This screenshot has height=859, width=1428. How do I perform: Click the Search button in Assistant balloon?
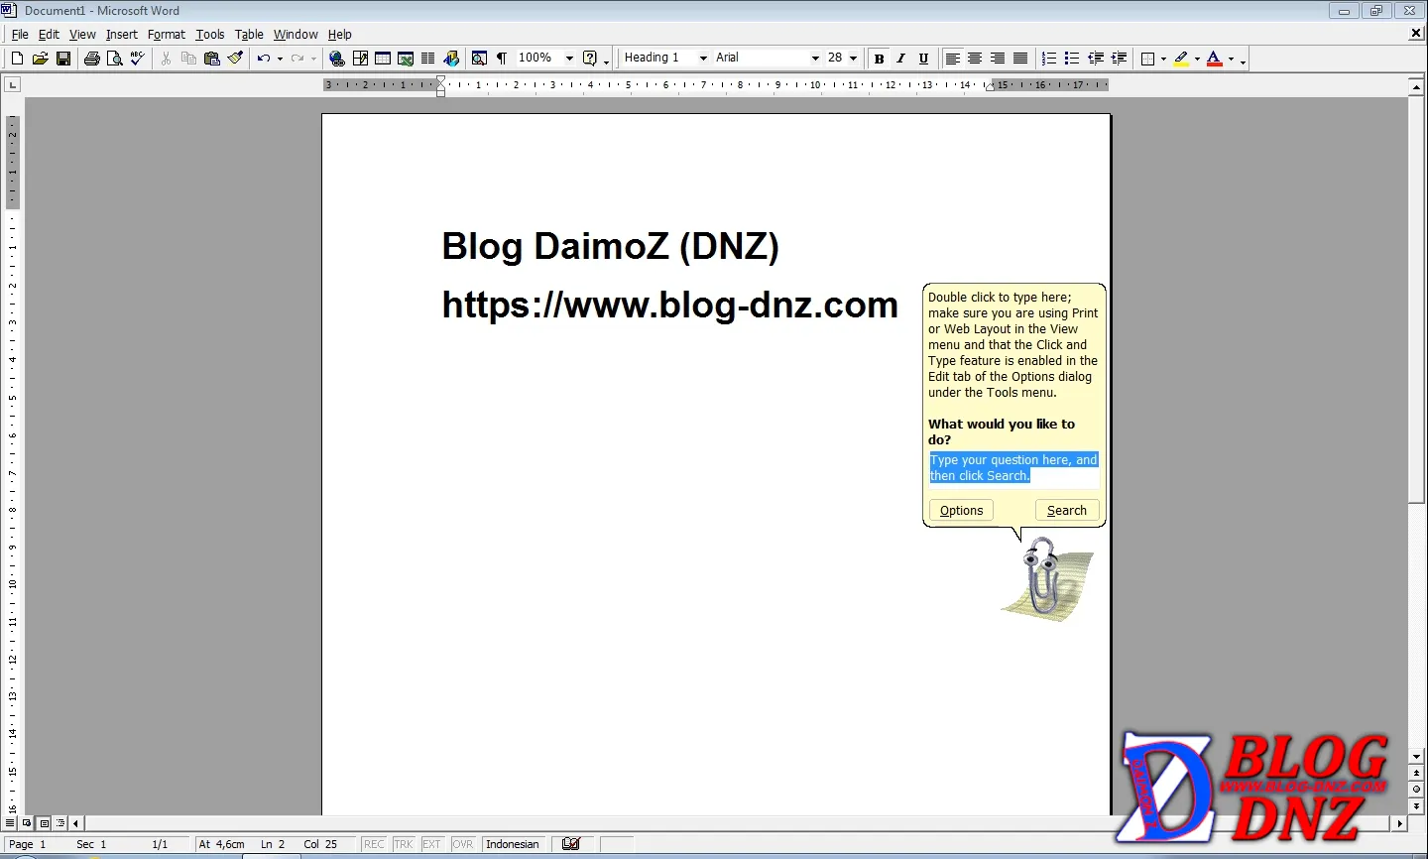[x=1066, y=510]
